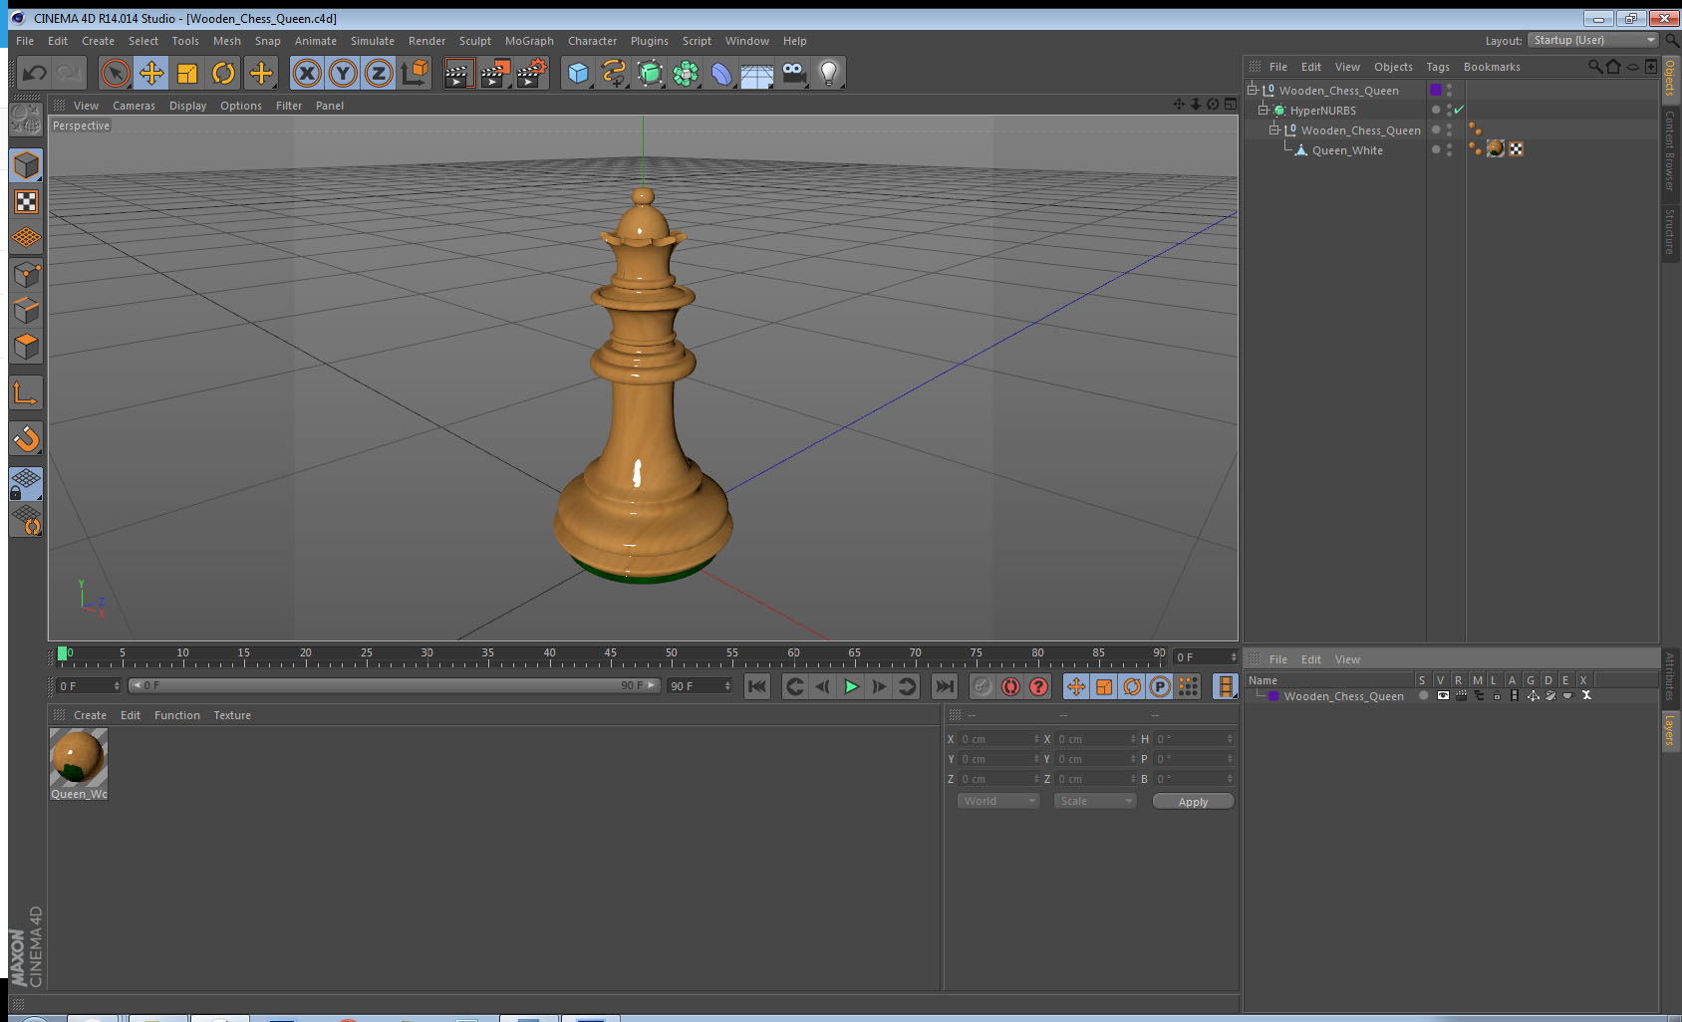Toggle the layer Solo dot for Wooden_Chess_Queen

1423,695
